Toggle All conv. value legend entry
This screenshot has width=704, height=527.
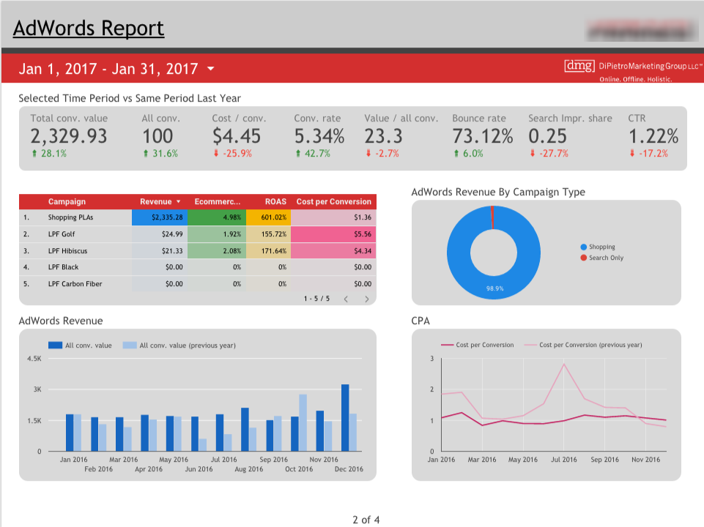click(x=81, y=345)
